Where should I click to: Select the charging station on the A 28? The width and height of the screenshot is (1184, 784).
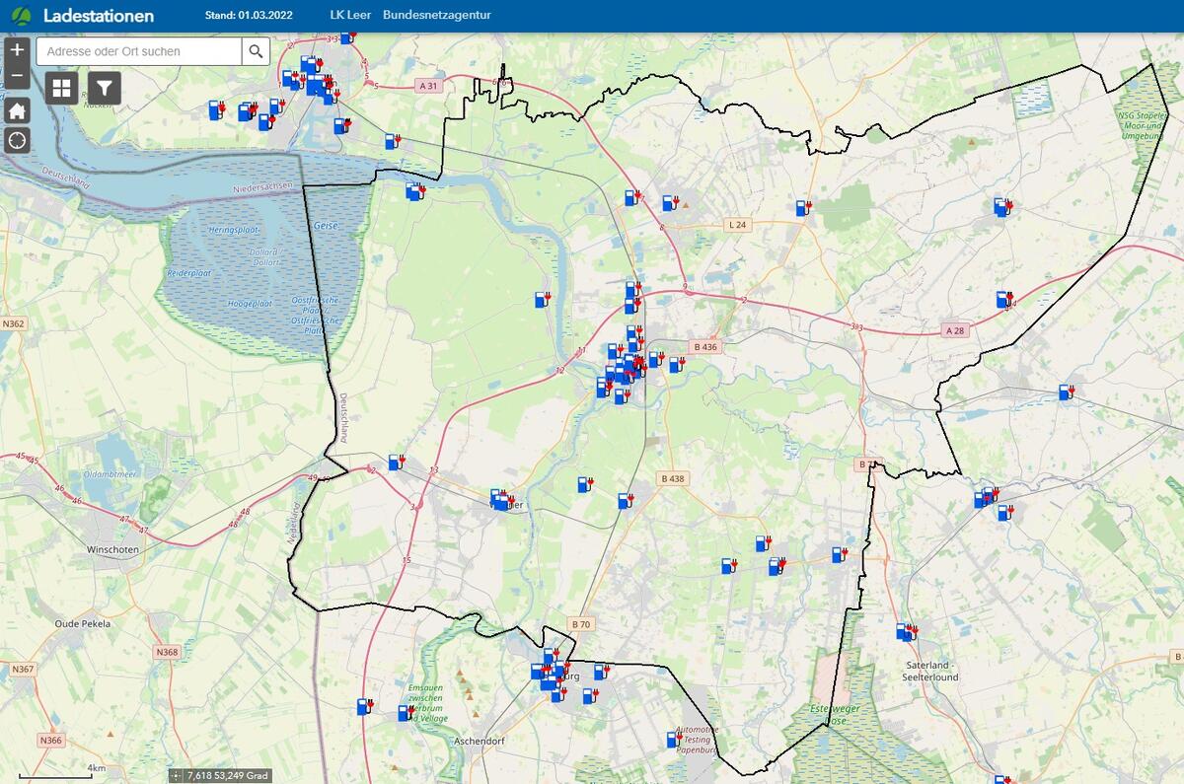pyautogui.click(x=1004, y=299)
